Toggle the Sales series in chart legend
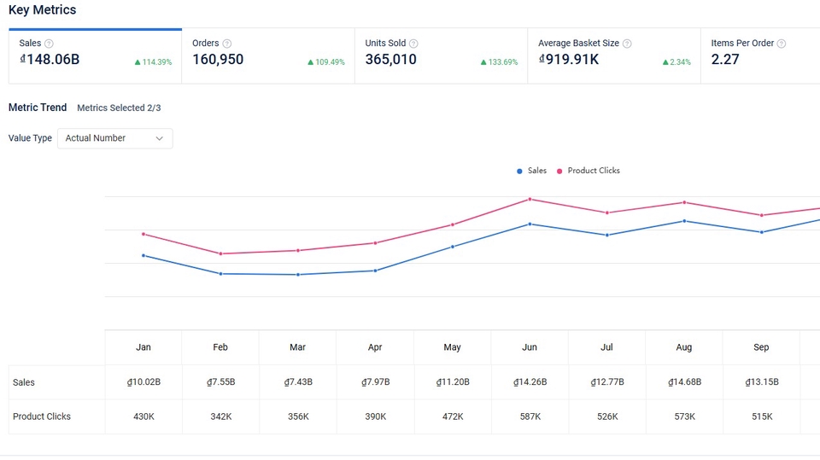The image size is (820, 460). (531, 171)
